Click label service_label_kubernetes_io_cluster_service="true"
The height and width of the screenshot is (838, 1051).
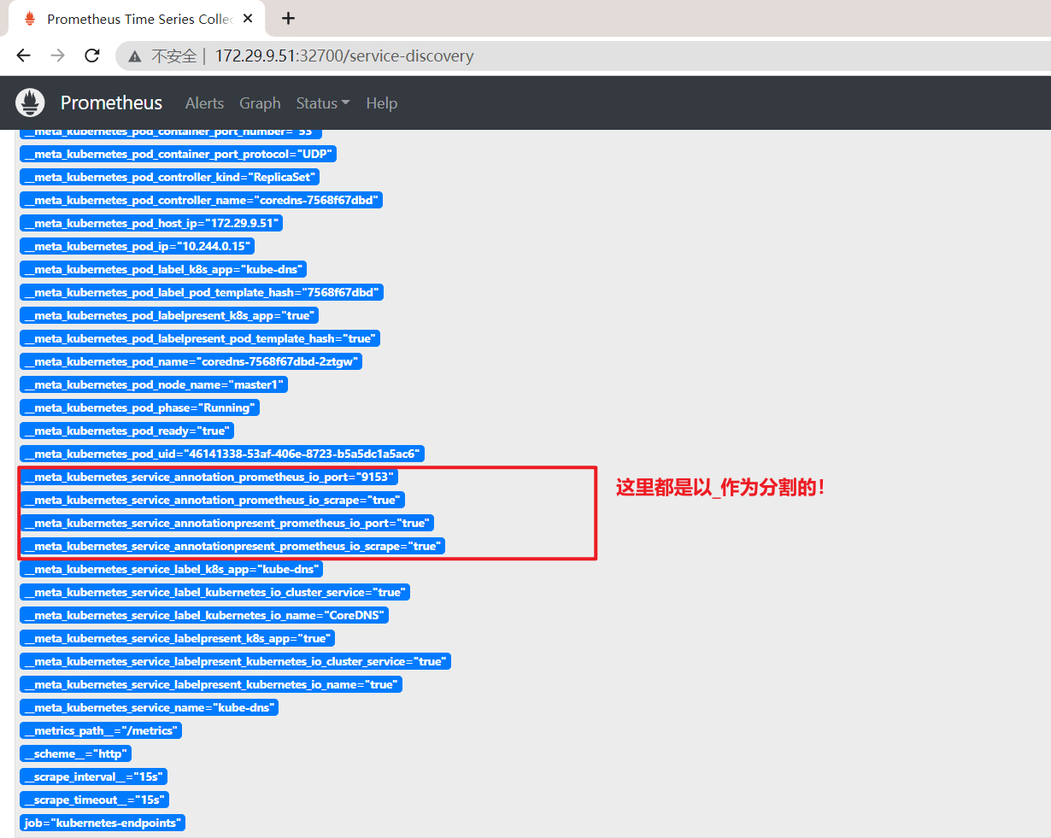pyautogui.click(x=215, y=592)
